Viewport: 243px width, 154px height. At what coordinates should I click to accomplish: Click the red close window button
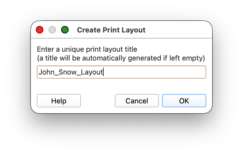[x=40, y=30]
